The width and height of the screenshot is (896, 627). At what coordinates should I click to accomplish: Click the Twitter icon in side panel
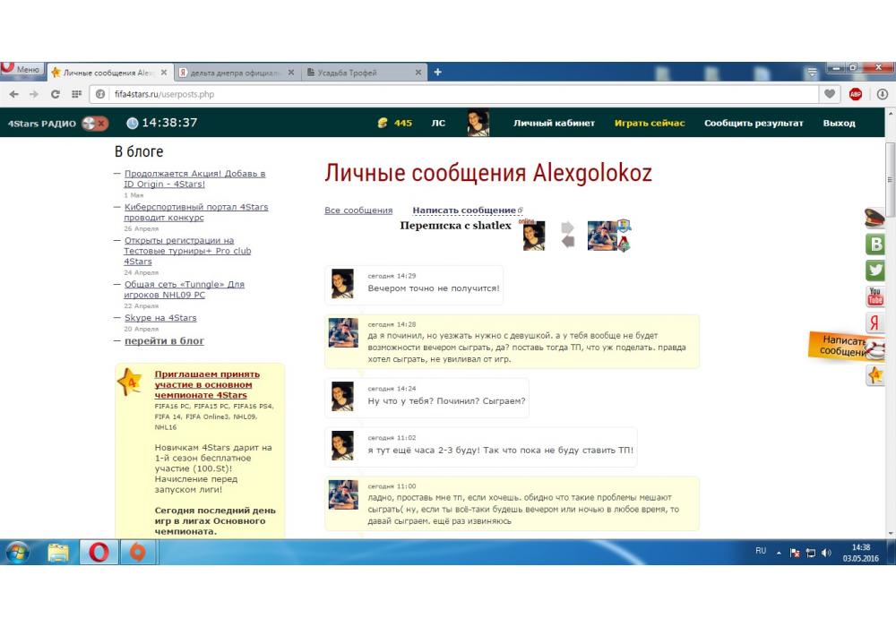click(875, 270)
